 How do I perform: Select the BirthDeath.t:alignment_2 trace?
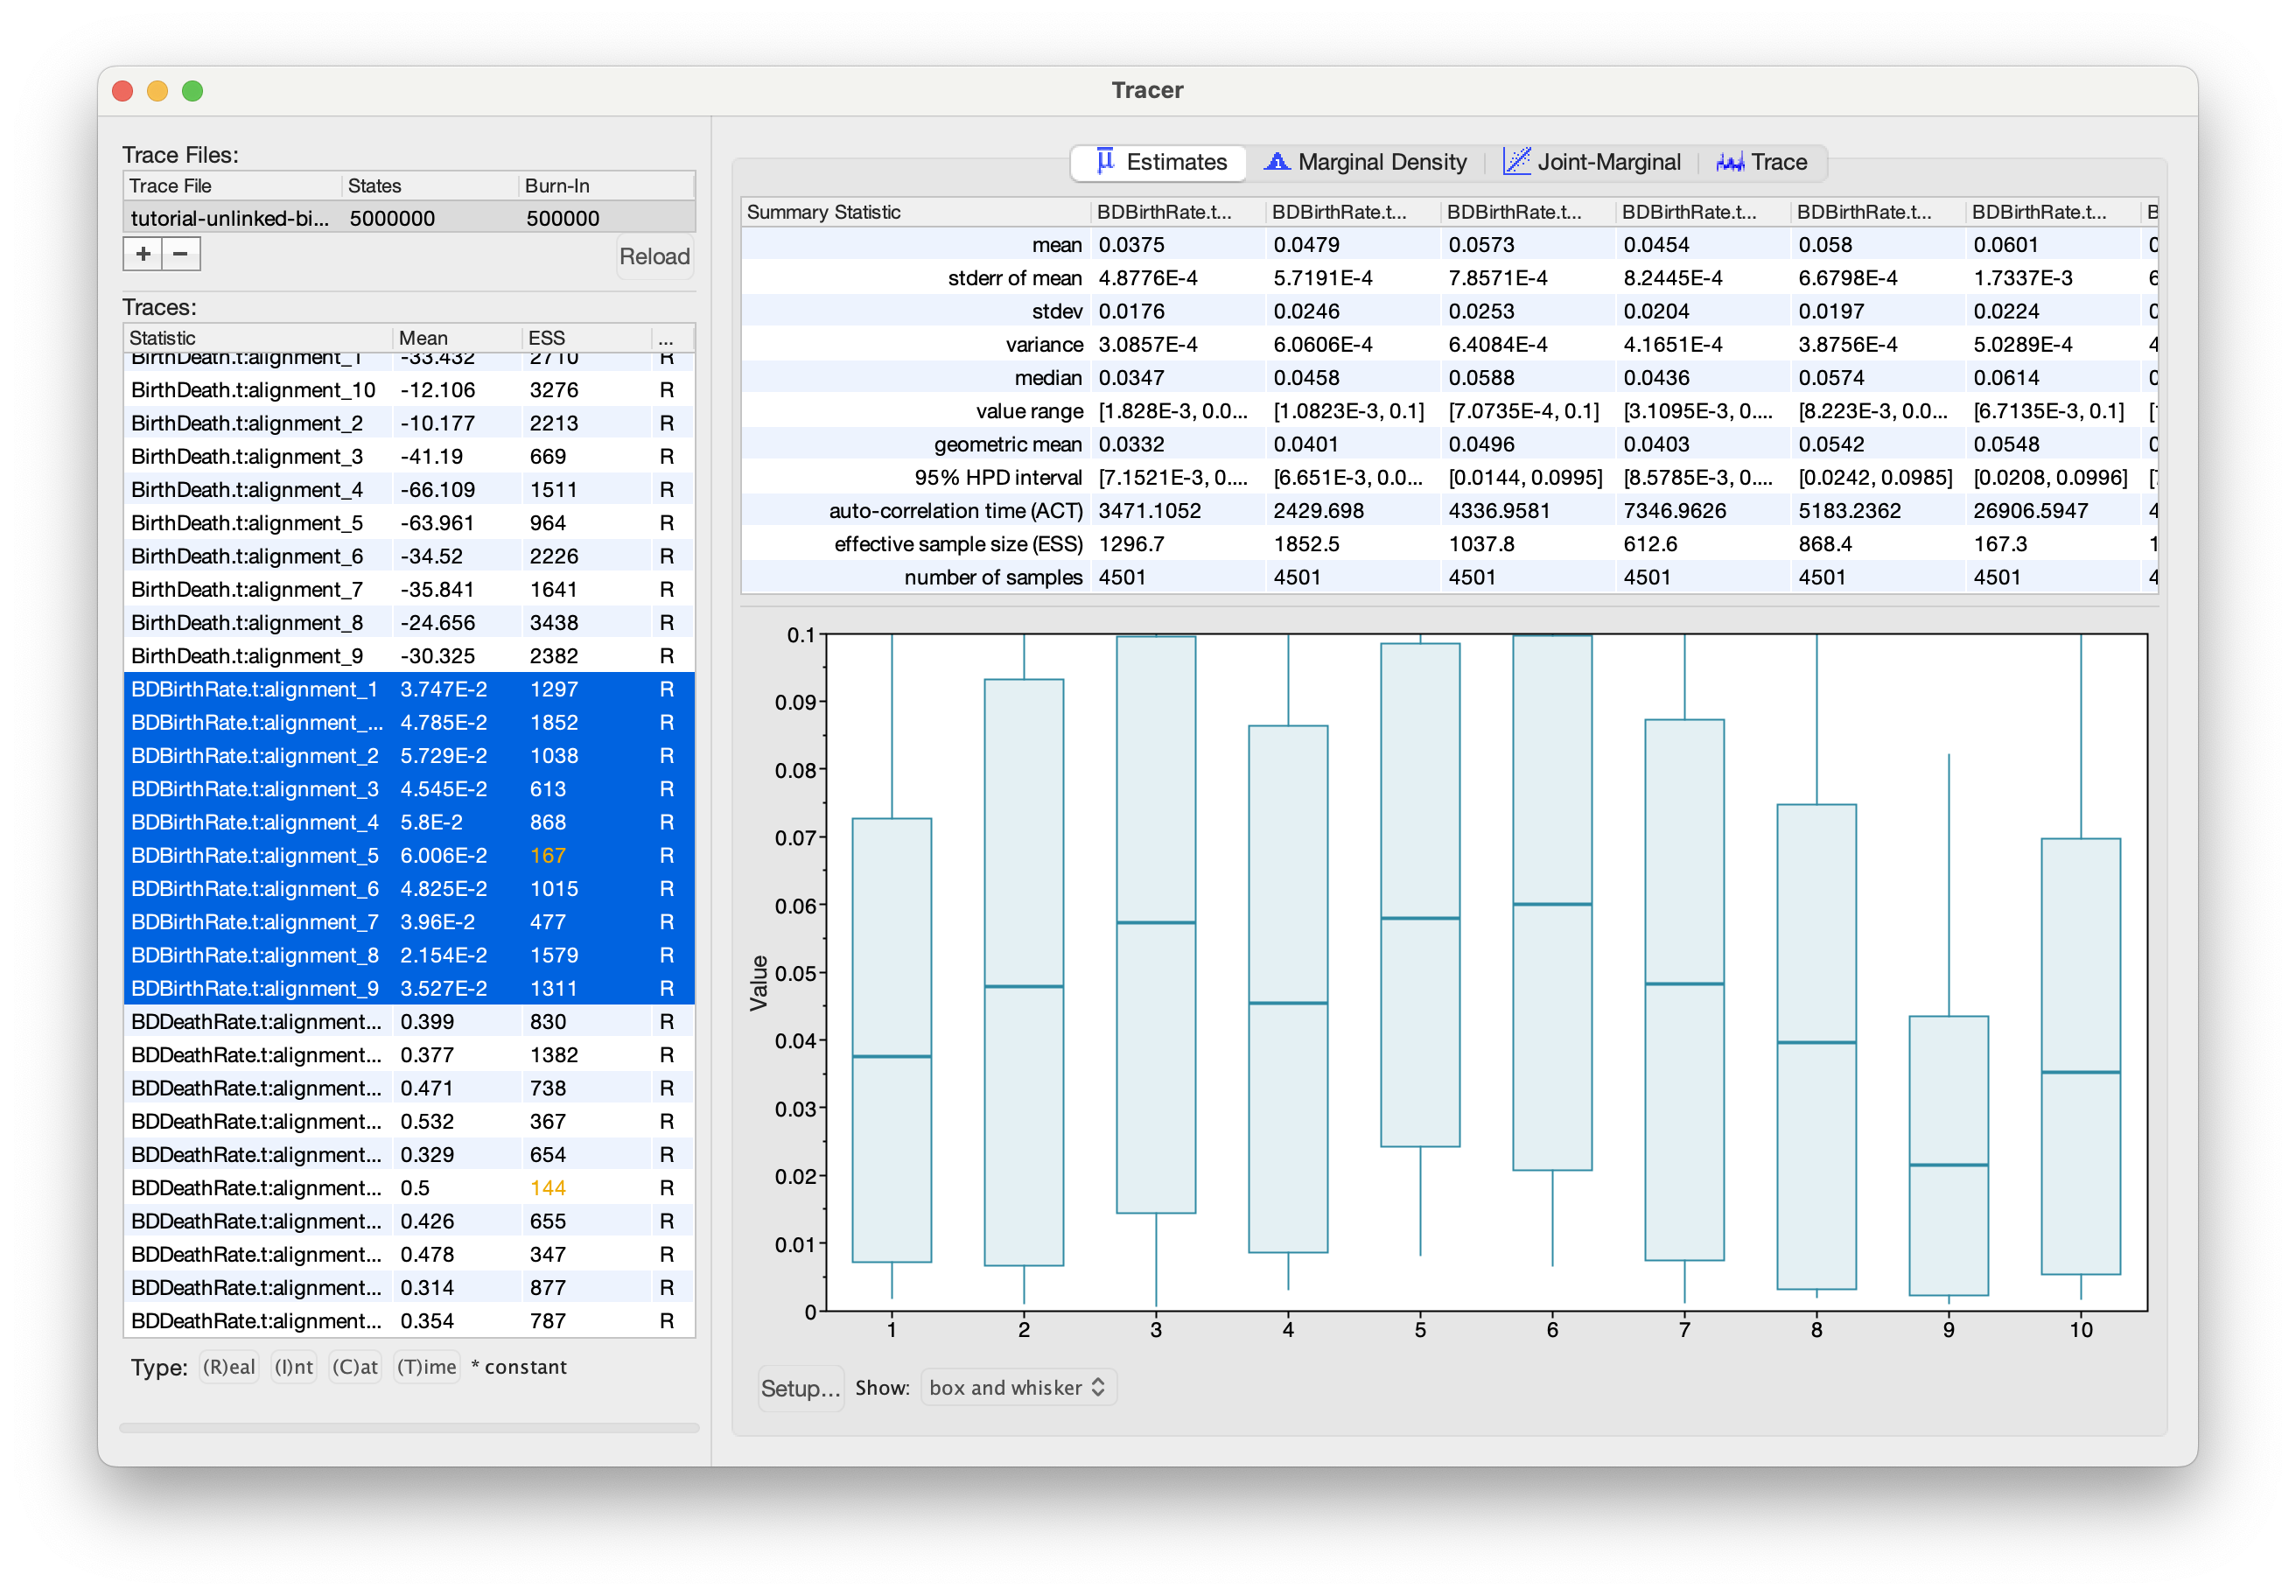409,423
